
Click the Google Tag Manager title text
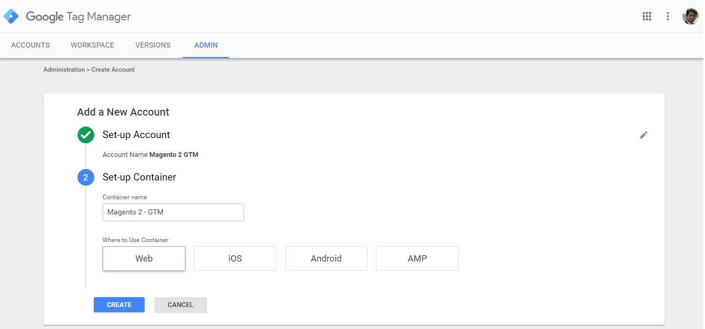tap(79, 17)
